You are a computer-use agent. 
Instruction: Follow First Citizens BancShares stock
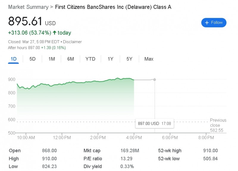(214, 23)
